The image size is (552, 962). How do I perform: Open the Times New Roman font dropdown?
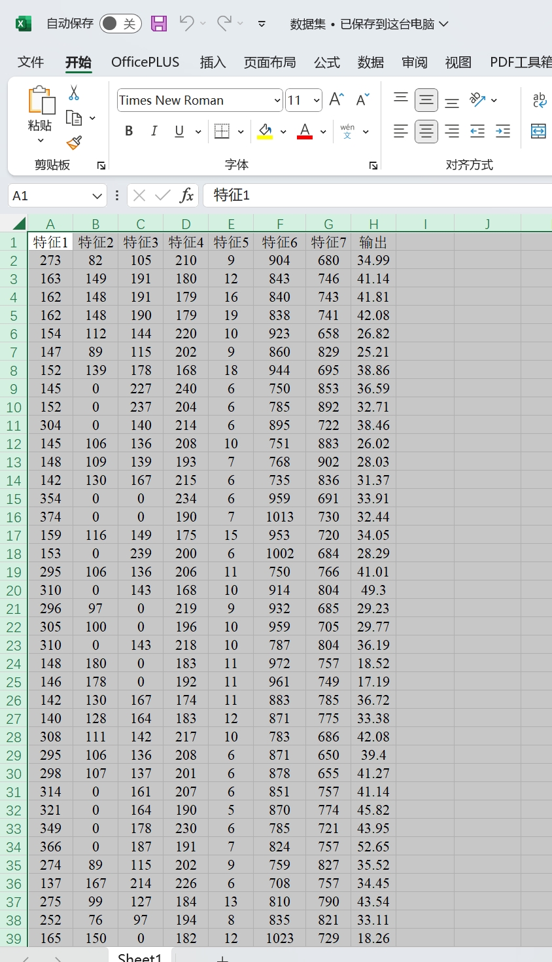(x=277, y=101)
